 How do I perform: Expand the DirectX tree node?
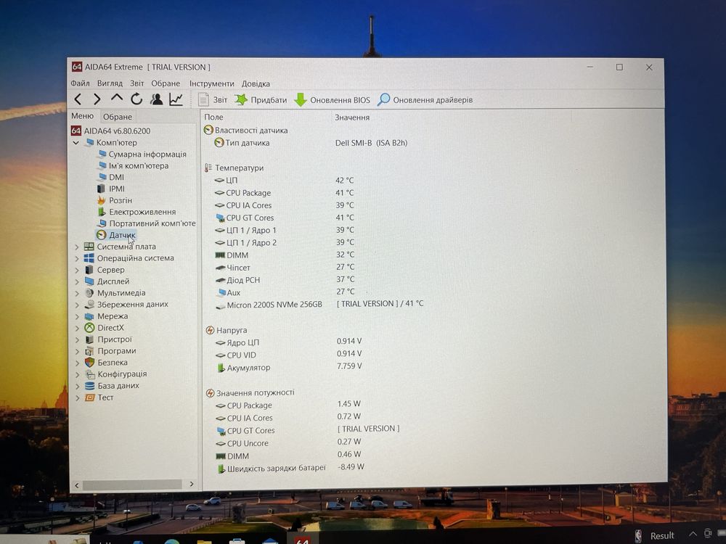click(x=77, y=328)
